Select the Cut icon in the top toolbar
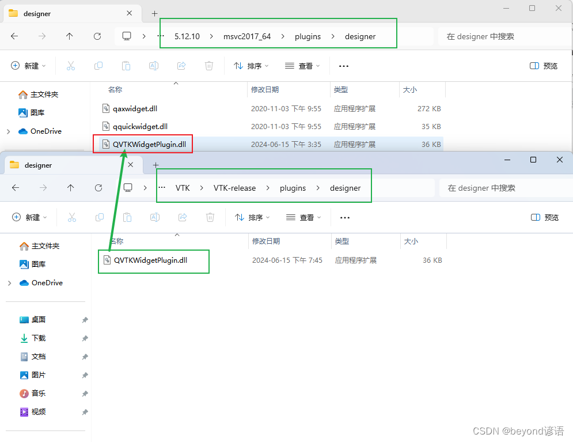573x442 pixels. coord(71,65)
